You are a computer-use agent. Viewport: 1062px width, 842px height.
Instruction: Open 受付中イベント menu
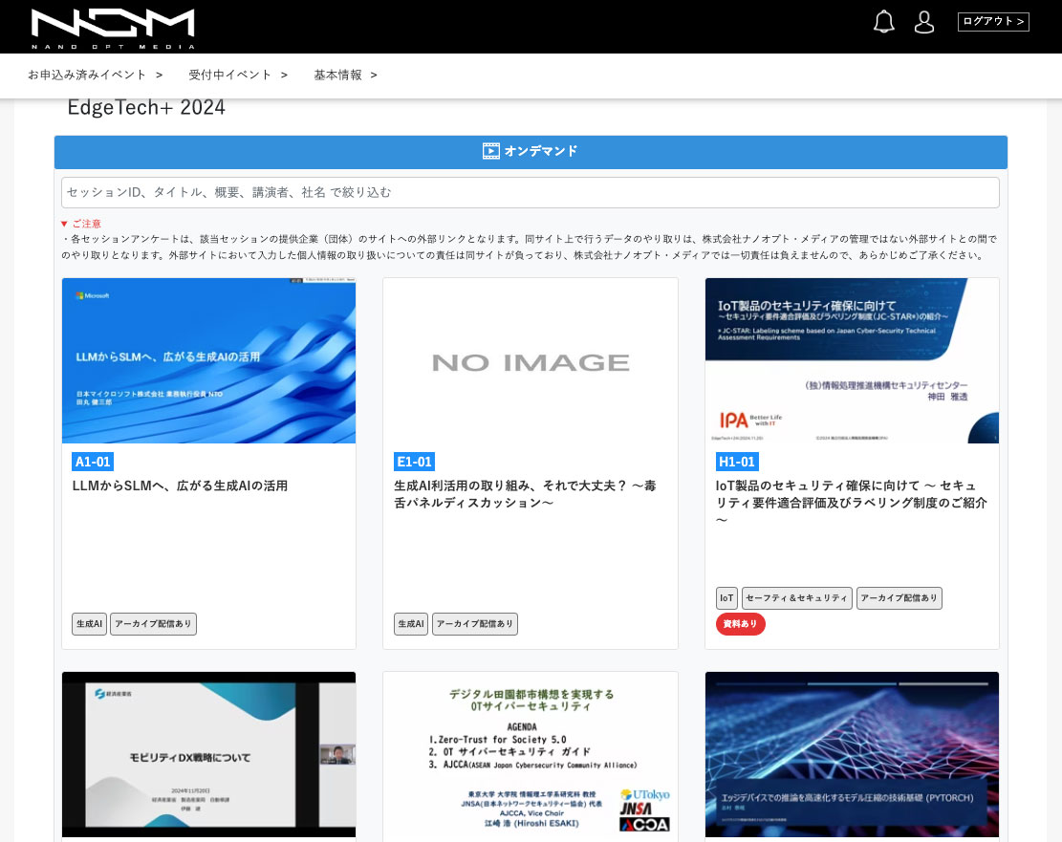tap(238, 75)
